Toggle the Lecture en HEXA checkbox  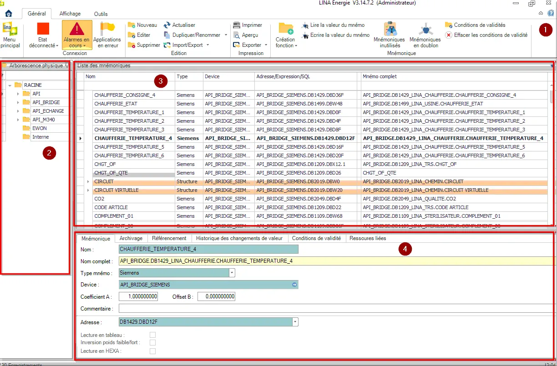[x=153, y=351]
